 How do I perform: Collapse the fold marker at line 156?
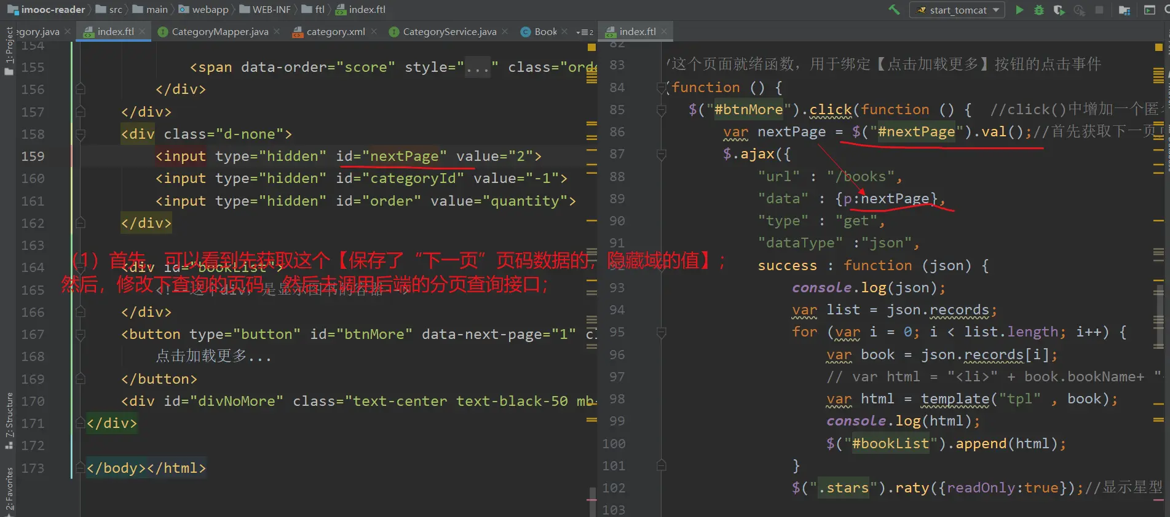coord(80,89)
